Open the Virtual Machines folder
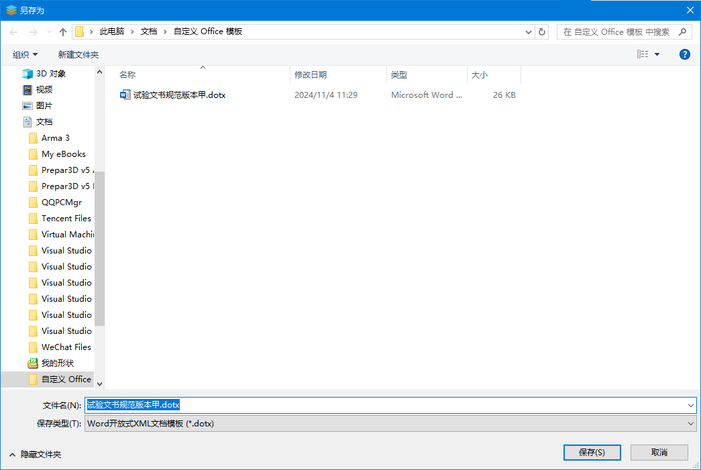 68,235
